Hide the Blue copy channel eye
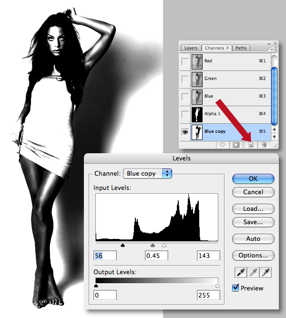The height and width of the screenshot is (318, 286). (185, 132)
